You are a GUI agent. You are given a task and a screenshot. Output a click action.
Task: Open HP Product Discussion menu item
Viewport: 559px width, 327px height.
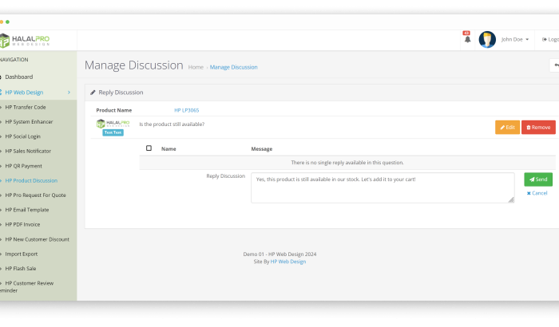(31, 180)
